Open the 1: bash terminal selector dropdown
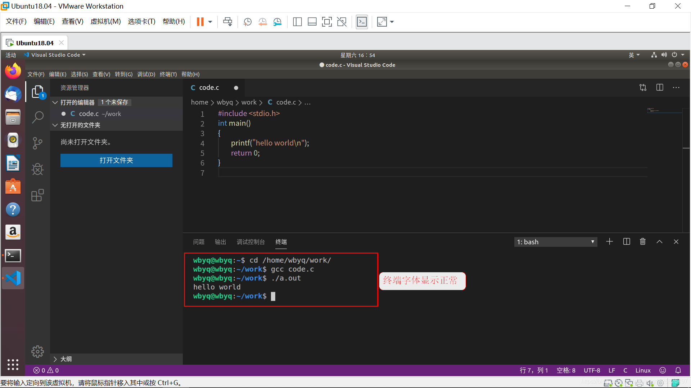 pos(555,241)
